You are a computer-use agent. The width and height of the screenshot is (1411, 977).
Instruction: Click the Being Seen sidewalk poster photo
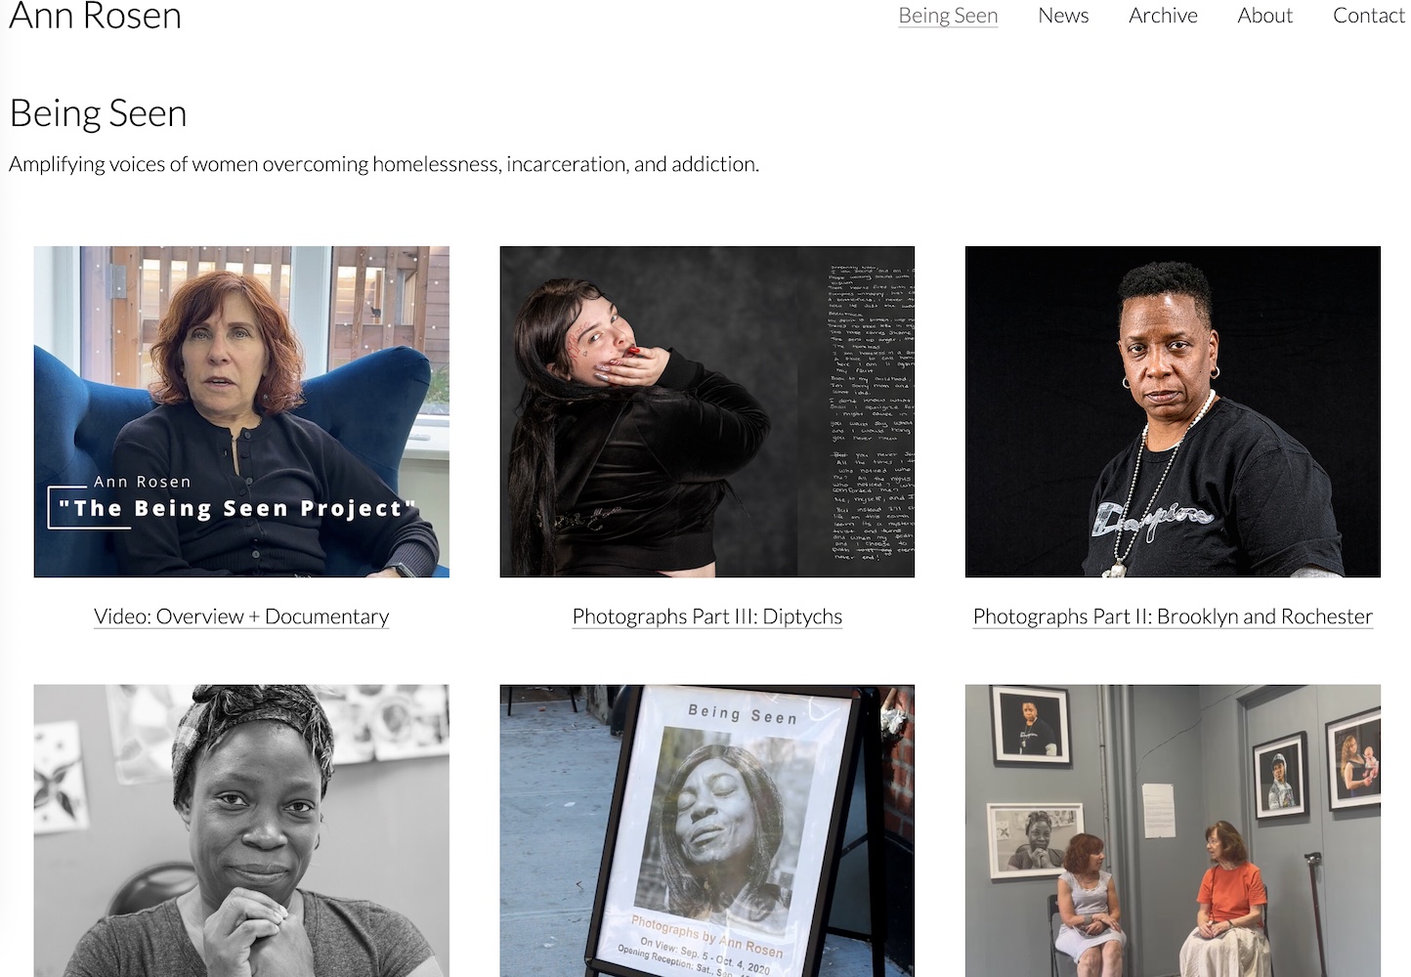click(706, 830)
